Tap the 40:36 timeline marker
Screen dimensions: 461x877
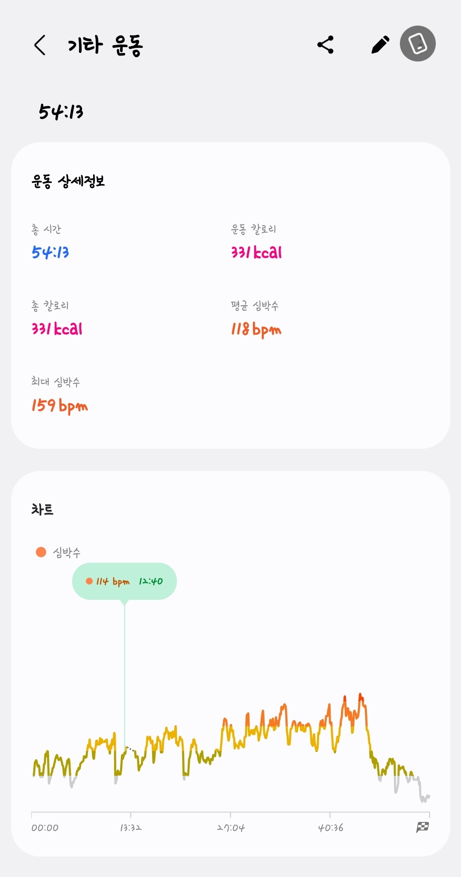(x=330, y=827)
